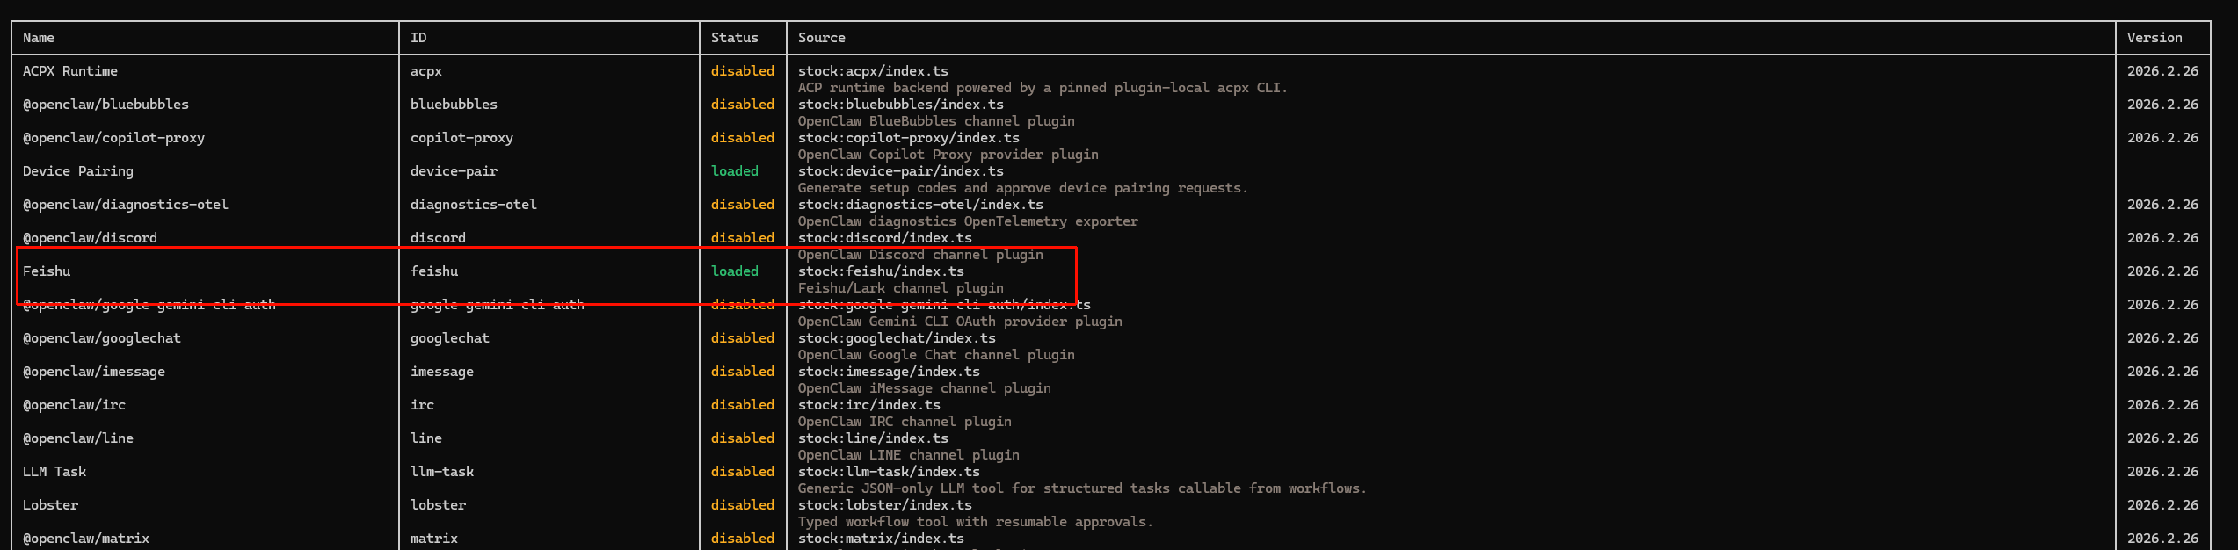The height and width of the screenshot is (550, 2238).
Task: Click the version number in ACPX Runtime row
Action: click(x=2162, y=71)
